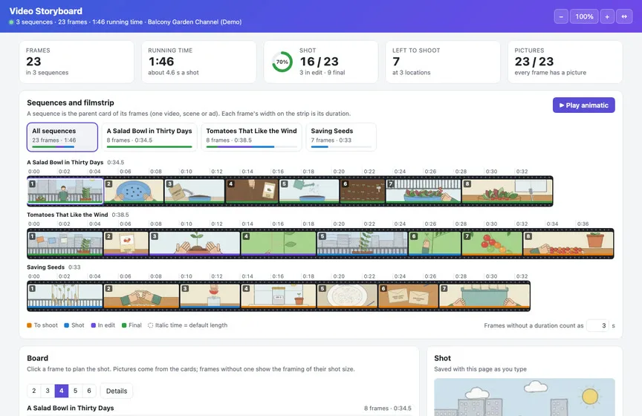Click the 100% zoom reset button
This screenshot has width=642, height=416.
point(584,16)
